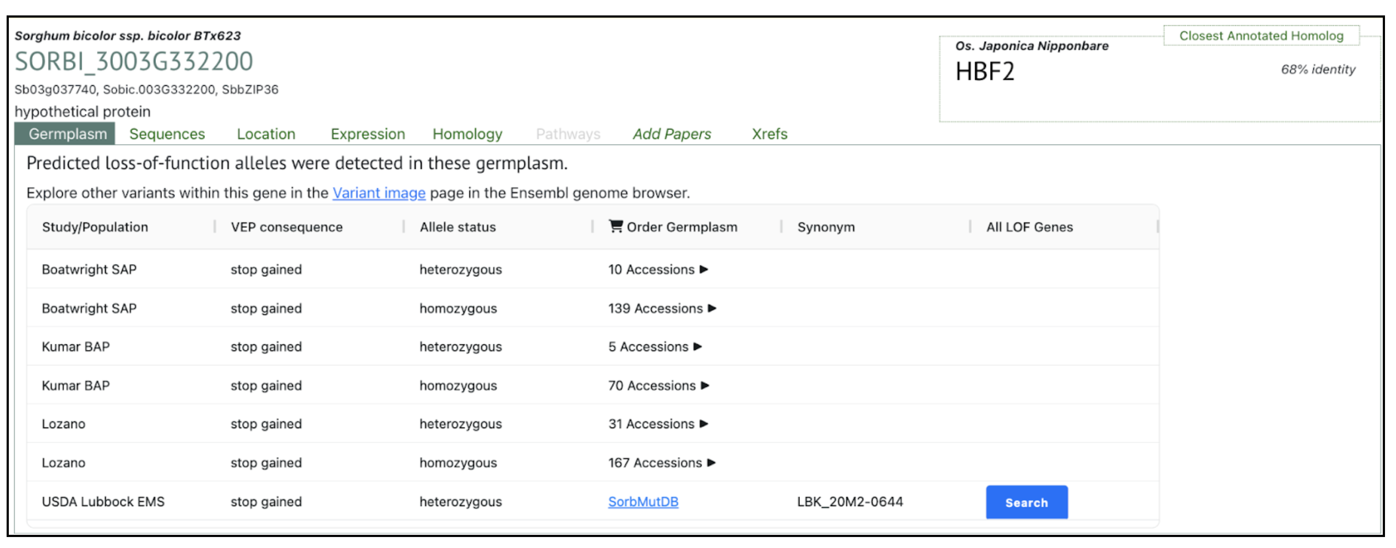Click the HBF2 homolog name
This screenshot has height=548, width=1396.
(x=984, y=72)
